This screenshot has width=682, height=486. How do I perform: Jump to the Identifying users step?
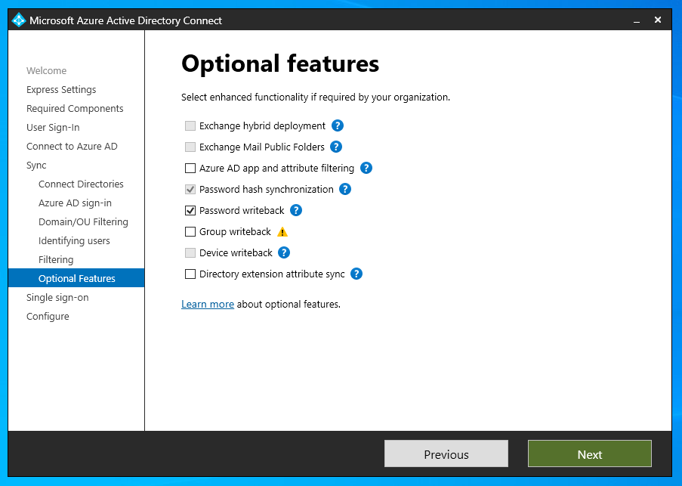point(74,241)
